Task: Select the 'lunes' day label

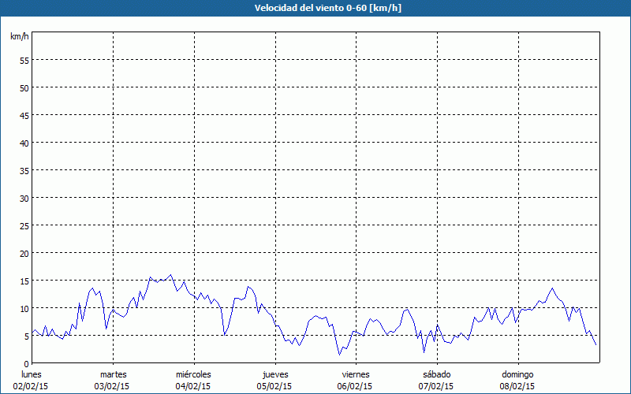Action: (x=32, y=374)
